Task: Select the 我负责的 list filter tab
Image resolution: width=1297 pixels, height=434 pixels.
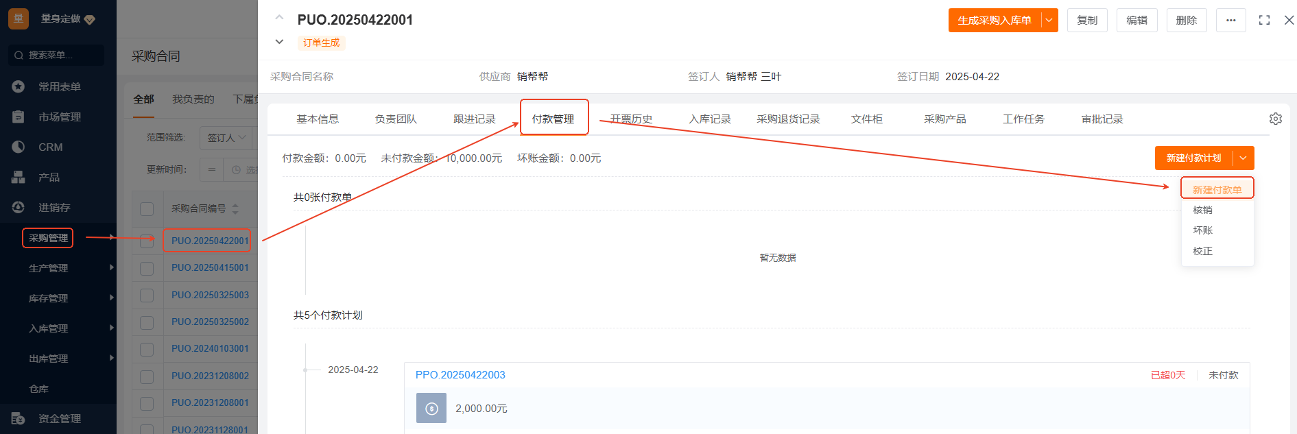Action: [x=193, y=99]
